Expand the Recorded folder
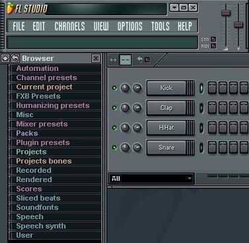This screenshot has width=249, height=243. [x=55, y=170]
